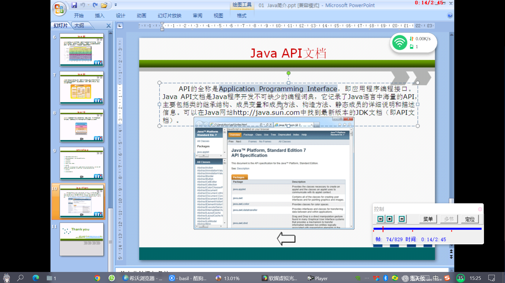The image size is (505, 283).
Task: Click the previous slide double-up arrow
Action: [x=451, y=251]
